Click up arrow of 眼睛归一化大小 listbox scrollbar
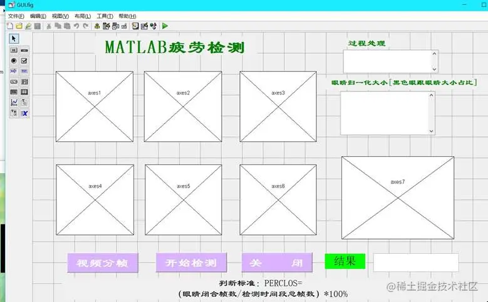Viewport: 488px width, 302px height. (x=431, y=95)
